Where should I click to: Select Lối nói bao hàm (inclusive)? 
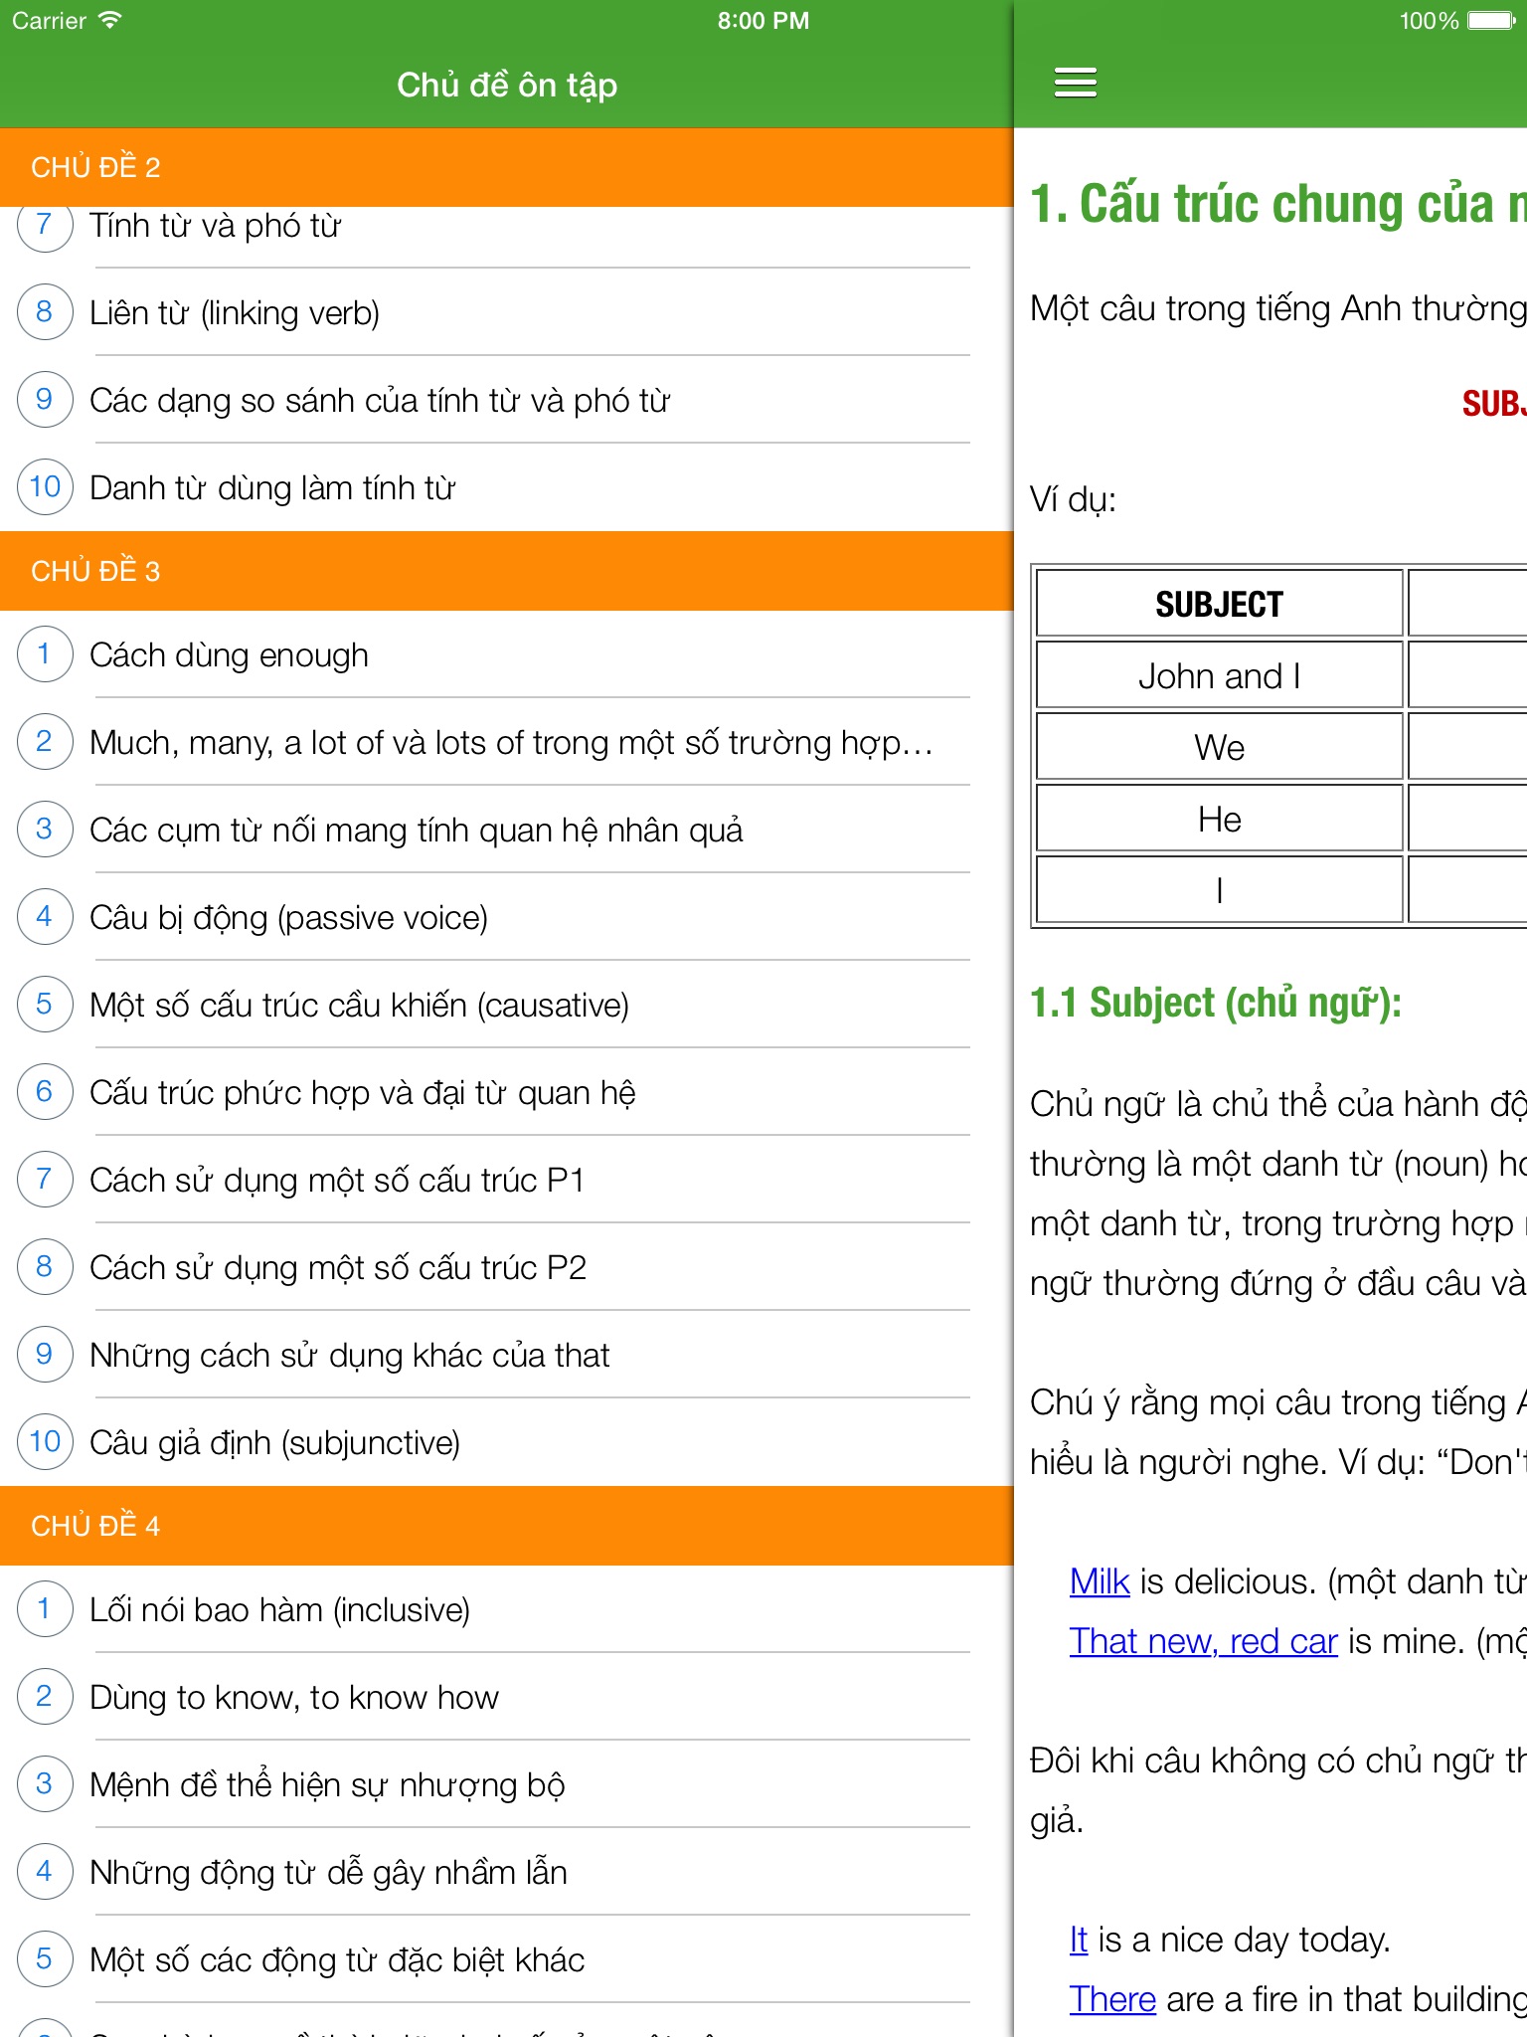pos(279,1610)
